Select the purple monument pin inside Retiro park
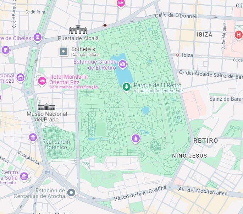243x214 pixels. click(x=136, y=138)
